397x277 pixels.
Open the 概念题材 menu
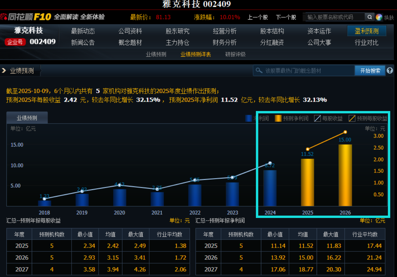pos(130,43)
